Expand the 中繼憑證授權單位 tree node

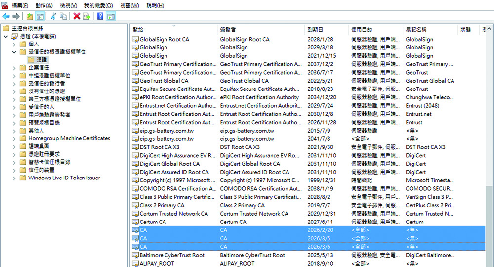14,76
